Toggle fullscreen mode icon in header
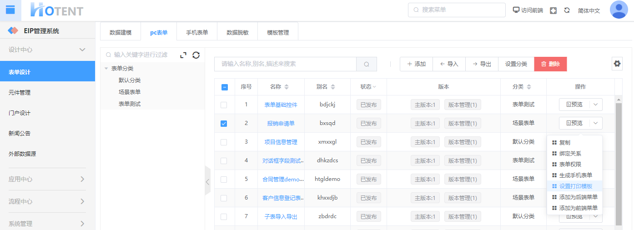 pyautogui.click(x=553, y=10)
